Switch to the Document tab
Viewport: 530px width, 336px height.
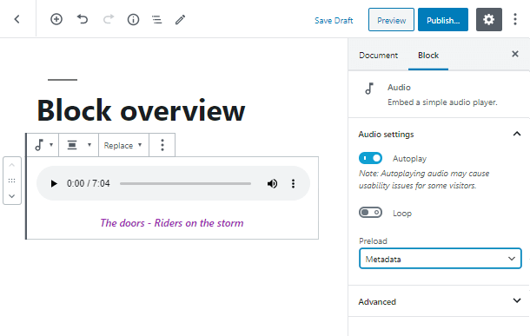[378, 56]
